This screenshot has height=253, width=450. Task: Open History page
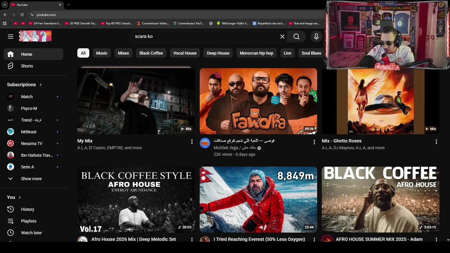tap(33, 209)
